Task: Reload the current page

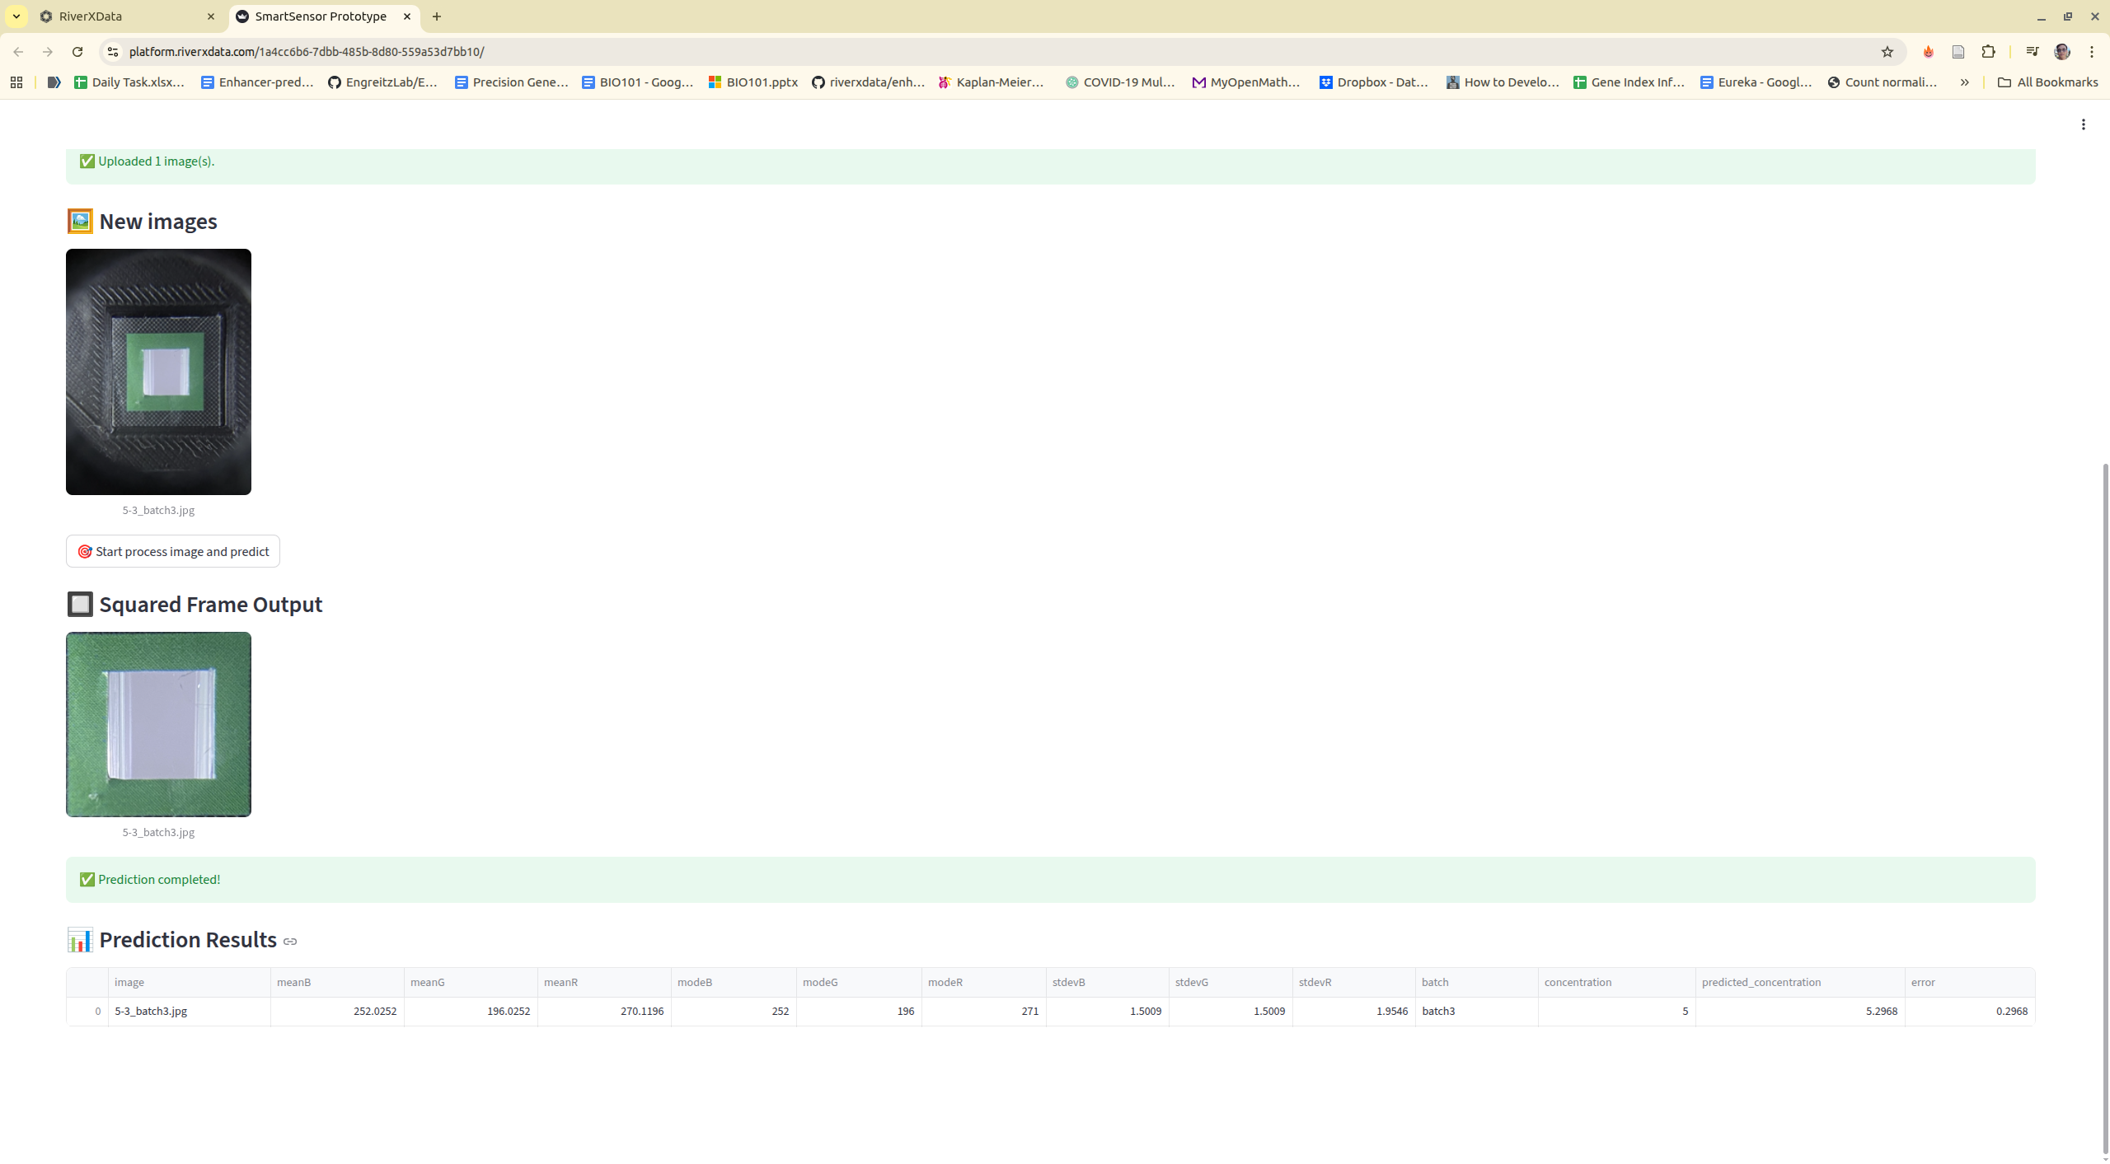Action: (77, 52)
